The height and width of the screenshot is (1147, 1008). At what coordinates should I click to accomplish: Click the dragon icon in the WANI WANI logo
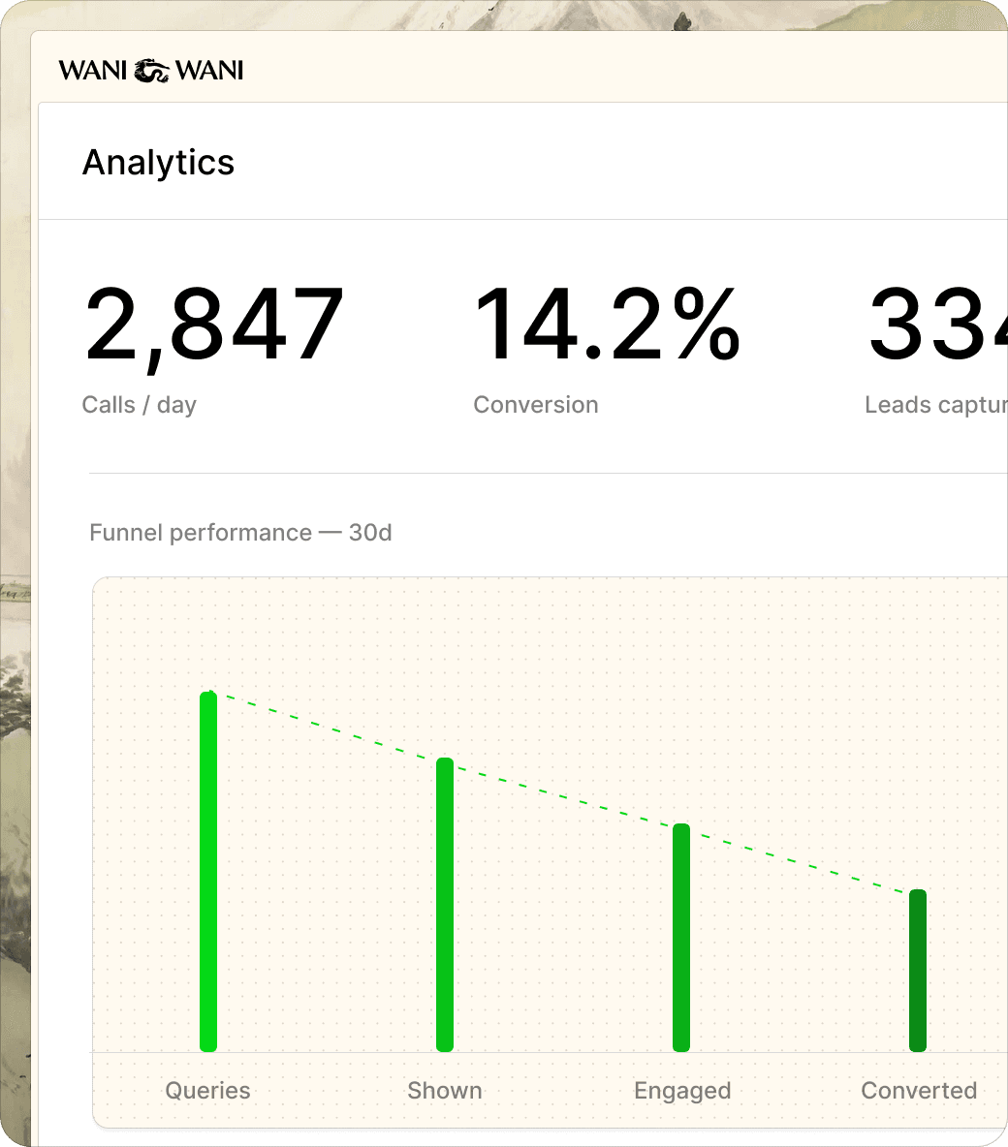point(152,69)
